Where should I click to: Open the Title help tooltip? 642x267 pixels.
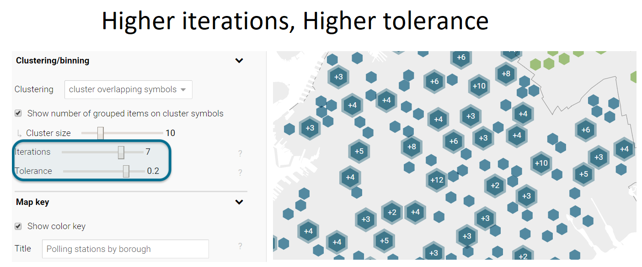pos(240,246)
